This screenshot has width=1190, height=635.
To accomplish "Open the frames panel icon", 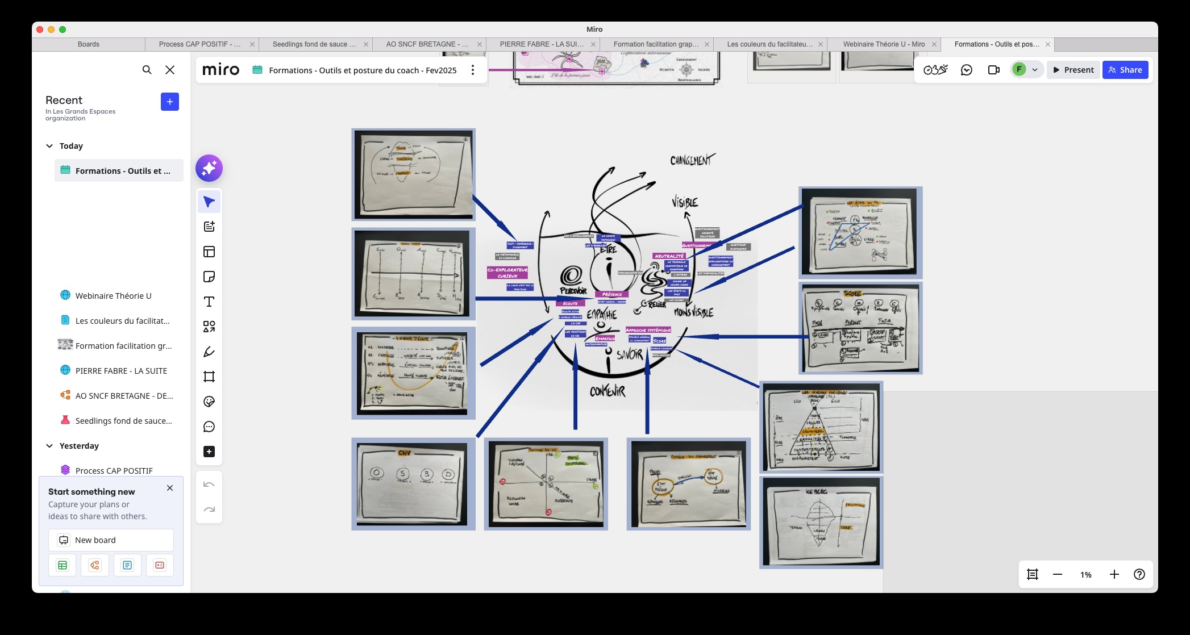I will click(1033, 574).
